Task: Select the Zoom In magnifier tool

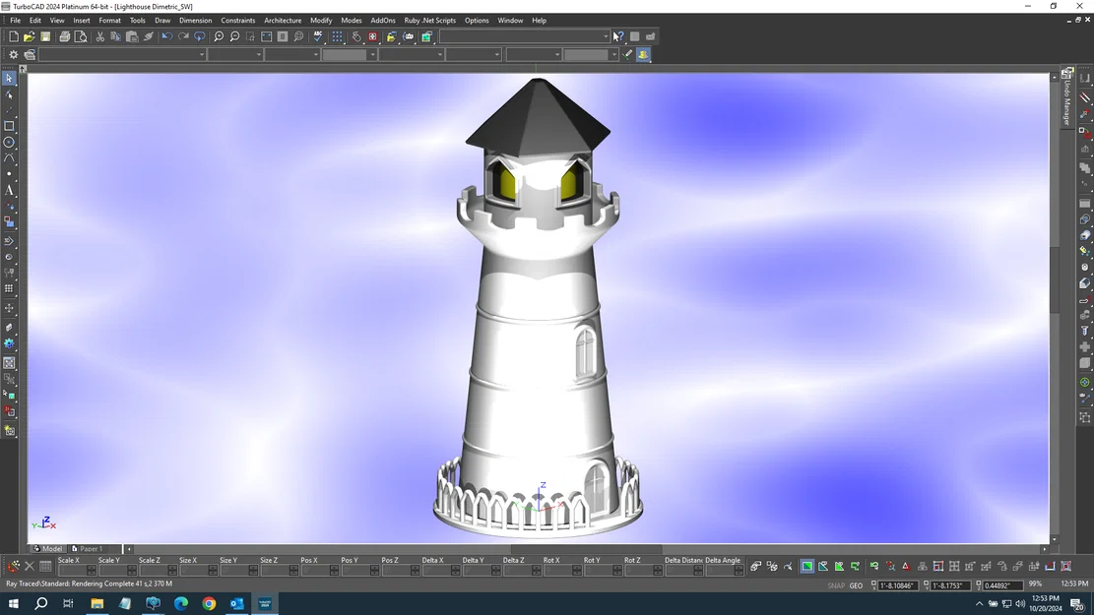Action: pos(219,36)
